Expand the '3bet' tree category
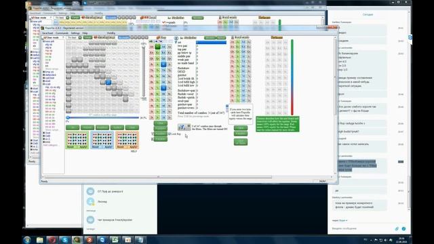This screenshot has width=434, height=244. [x=43, y=133]
